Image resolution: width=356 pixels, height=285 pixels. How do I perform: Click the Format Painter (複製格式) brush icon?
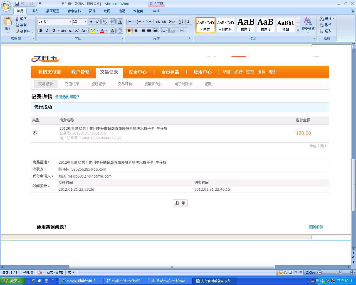17,31
